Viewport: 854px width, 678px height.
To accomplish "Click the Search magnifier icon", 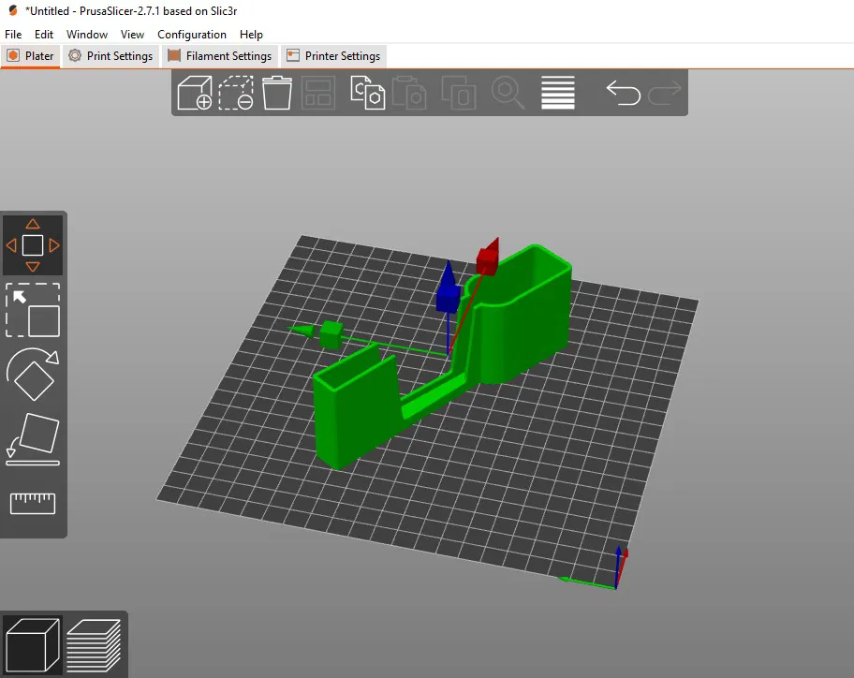I will (508, 93).
